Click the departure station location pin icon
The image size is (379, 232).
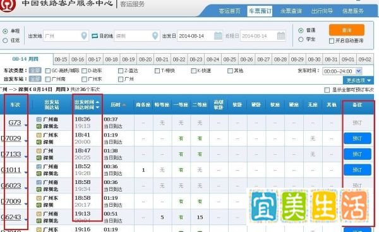tap(84, 36)
